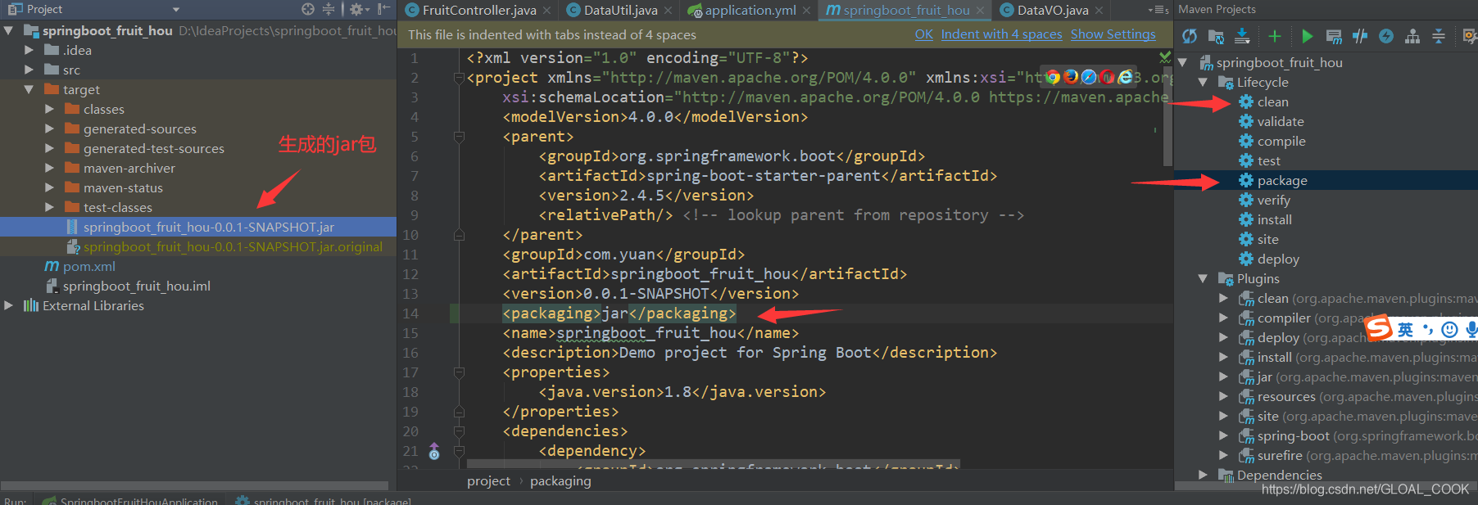This screenshot has width=1478, height=505.
Task: Switch to application.yml tab
Action: [x=750, y=10]
